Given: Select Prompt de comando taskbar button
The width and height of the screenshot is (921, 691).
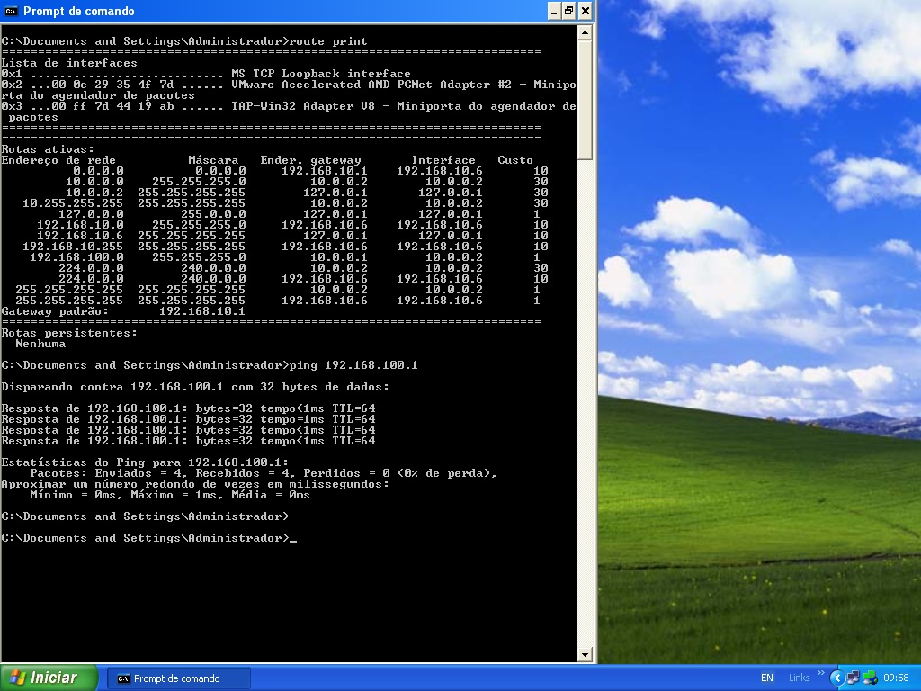Looking at the screenshot, I should tap(179, 678).
